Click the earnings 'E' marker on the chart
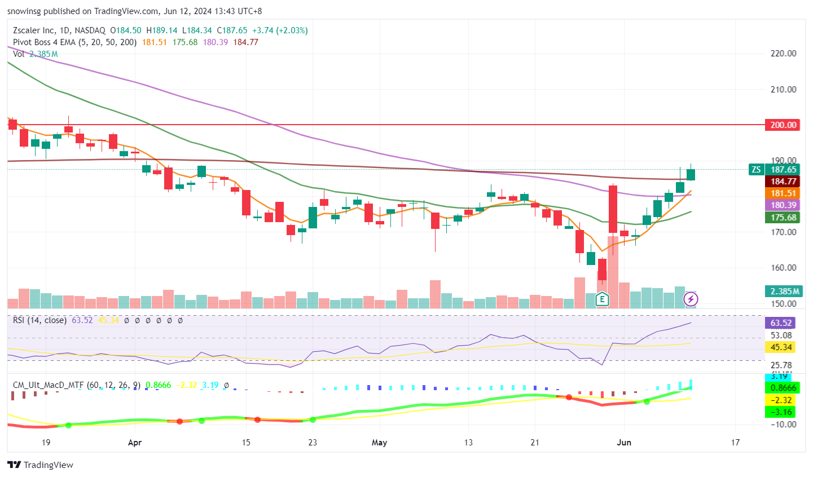 pyautogui.click(x=602, y=299)
